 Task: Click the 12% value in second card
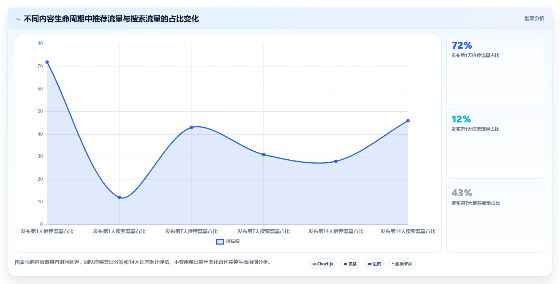[x=461, y=119]
